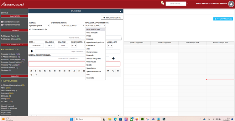This screenshot has width=235, height=121.
Task: Click the Data field 30/04/2024
Action: [36, 45]
